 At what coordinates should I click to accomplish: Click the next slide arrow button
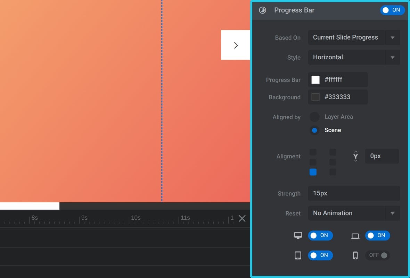[236, 45]
